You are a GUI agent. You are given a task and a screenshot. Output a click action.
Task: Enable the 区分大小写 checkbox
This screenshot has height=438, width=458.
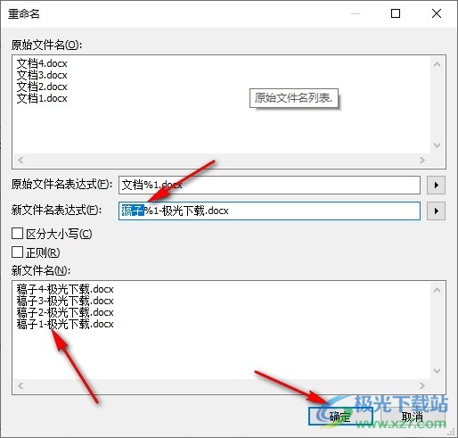[x=18, y=234]
